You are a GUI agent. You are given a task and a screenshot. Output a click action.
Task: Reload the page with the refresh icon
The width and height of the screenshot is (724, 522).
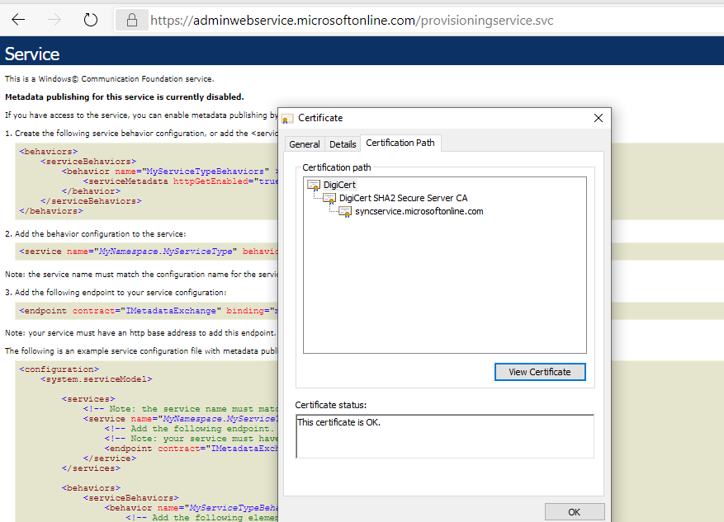pos(91,20)
